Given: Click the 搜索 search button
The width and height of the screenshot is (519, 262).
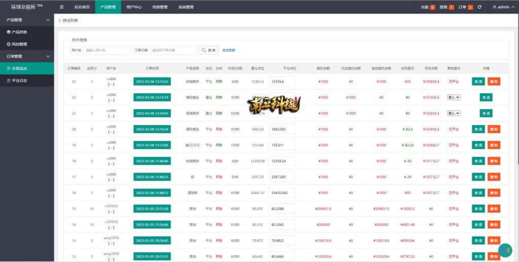Looking at the screenshot, I should (208, 50).
